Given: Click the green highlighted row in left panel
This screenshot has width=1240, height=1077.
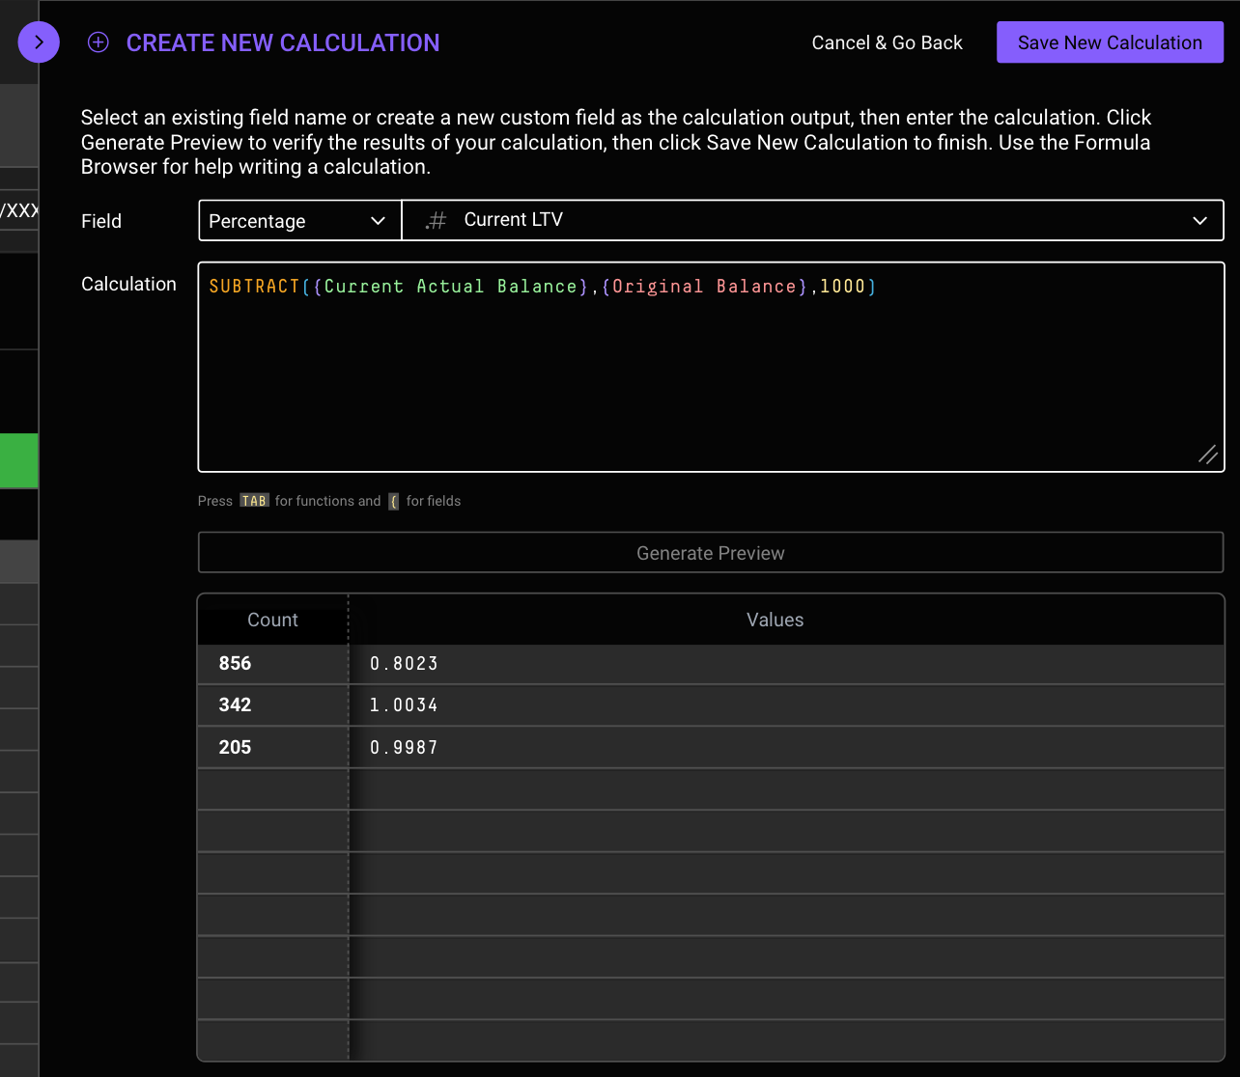Looking at the screenshot, I should coord(18,460).
